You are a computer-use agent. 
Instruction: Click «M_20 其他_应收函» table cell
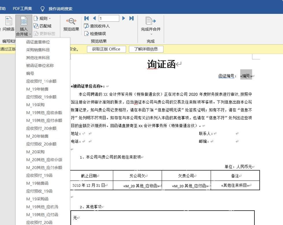[141, 186]
